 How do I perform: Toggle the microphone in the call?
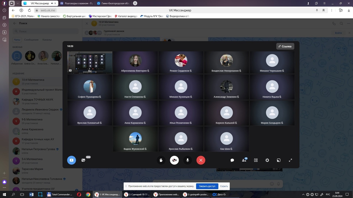[x=188, y=160]
